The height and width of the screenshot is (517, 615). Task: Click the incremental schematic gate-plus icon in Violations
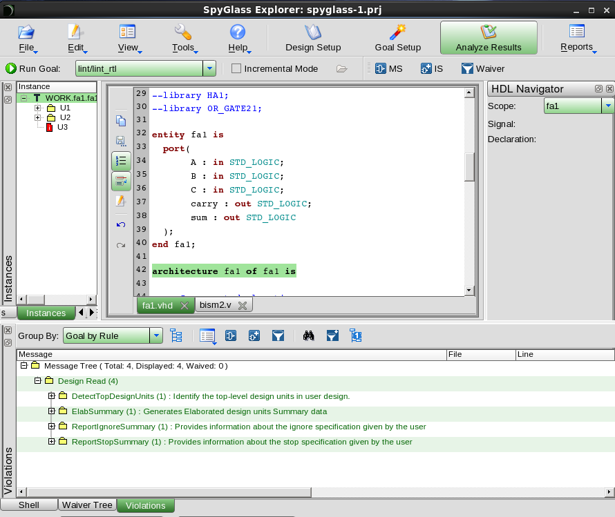[x=254, y=335]
